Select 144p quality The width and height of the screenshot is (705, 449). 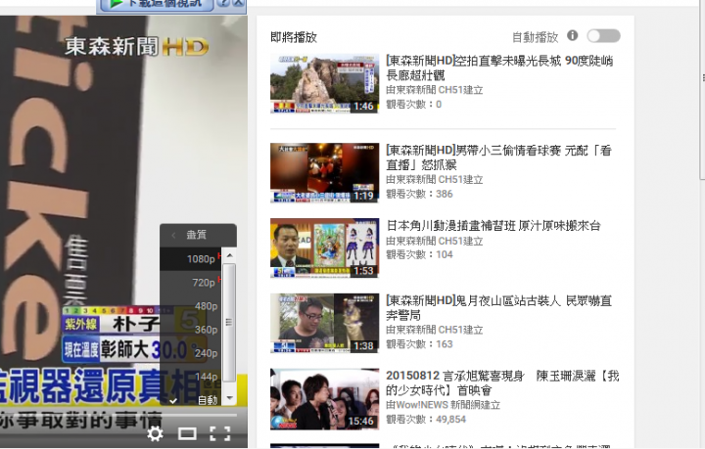tap(191, 377)
